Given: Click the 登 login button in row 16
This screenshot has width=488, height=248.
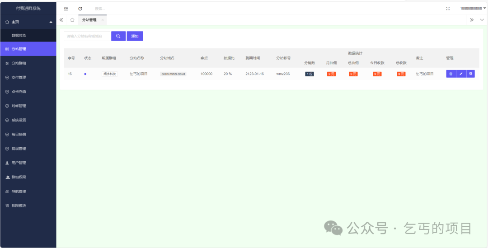Looking at the screenshot, I should [470, 74].
